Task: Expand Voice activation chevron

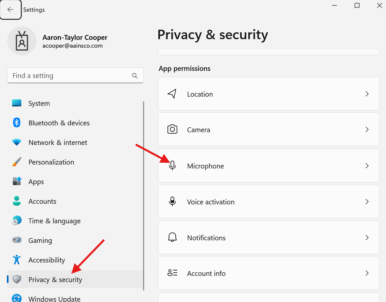Action: (x=367, y=202)
